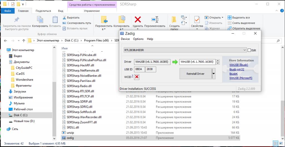
Task: Open the Device menu in Zadig
Action: pos(125,39)
